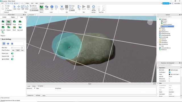The width and height of the screenshot is (182, 102).
Task: Switch to the MODEL ribbon tab
Action: [27, 3]
